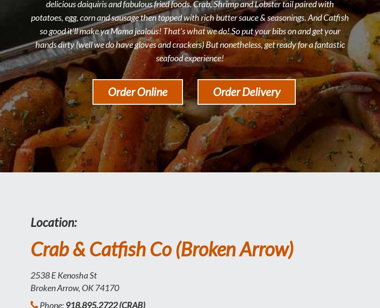Select the 2538 E Kenosha St address line

63,275
